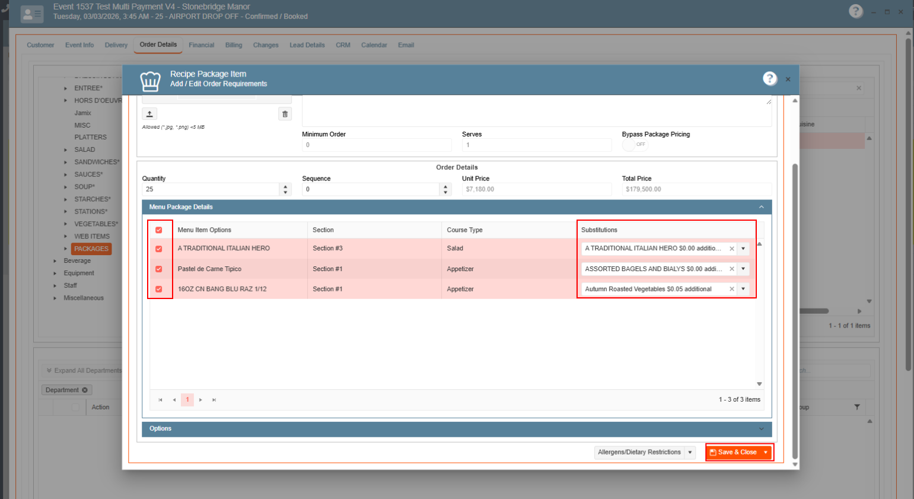The width and height of the screenshot is (914, 499).
Task: Open substitution dropdown for Traditional Italian Hero
Action: point(743,249)
